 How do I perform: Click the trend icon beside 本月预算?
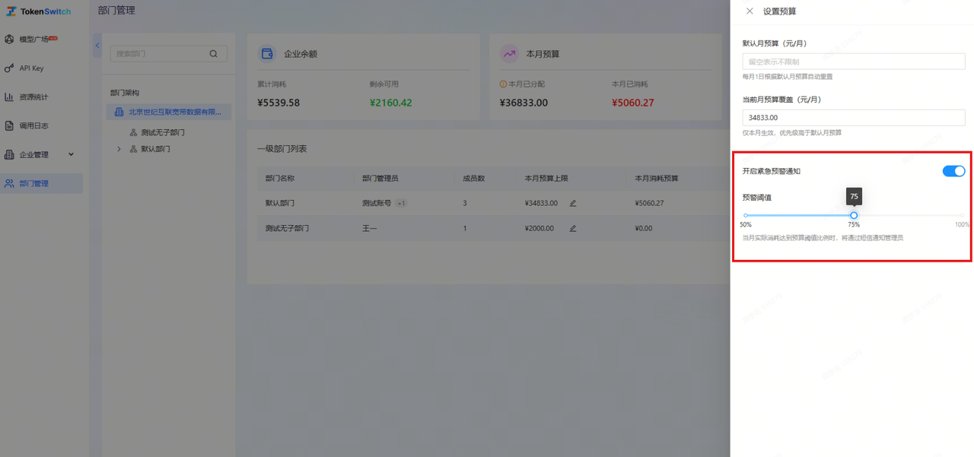509,54
